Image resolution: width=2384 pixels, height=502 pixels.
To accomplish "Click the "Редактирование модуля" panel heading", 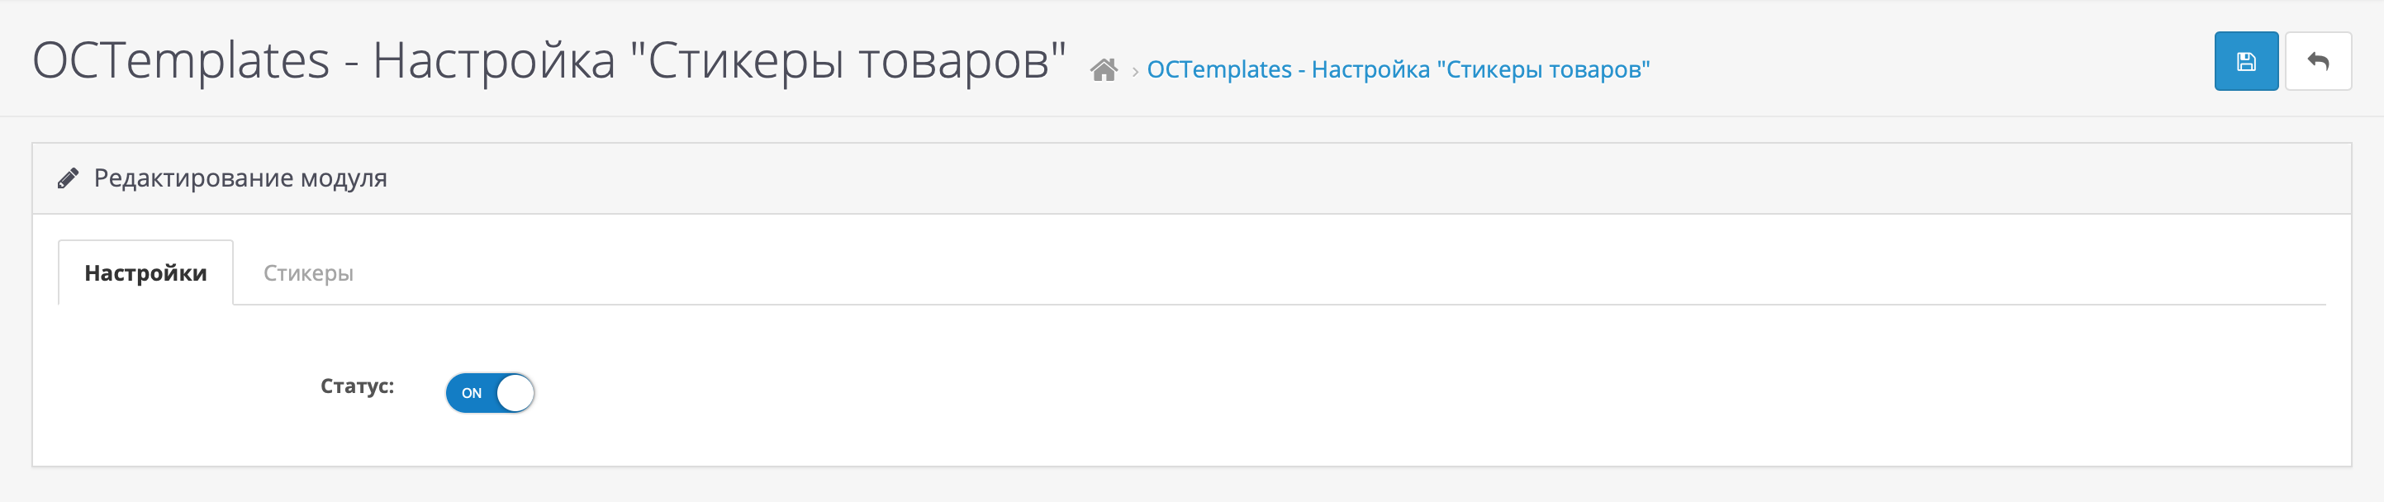I will coord(240,178).
